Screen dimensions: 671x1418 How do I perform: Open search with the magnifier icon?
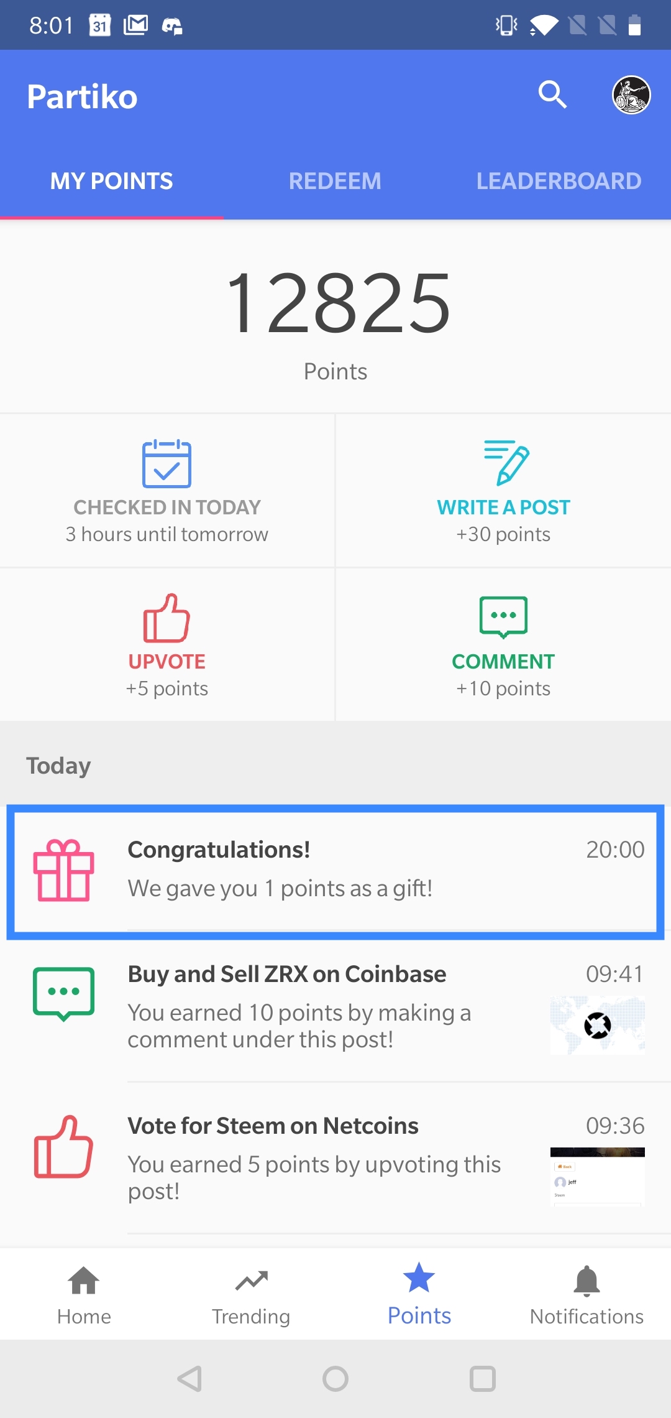coord(552,95)
